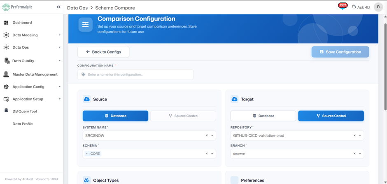387x184 pixels.
Task: Select Source Control as the Source type
Action: click(x=183, y=116)
